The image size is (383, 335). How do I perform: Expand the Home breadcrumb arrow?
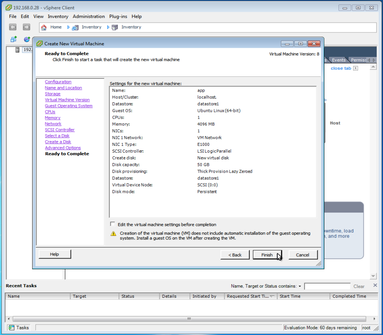click(x=68, y=27)
